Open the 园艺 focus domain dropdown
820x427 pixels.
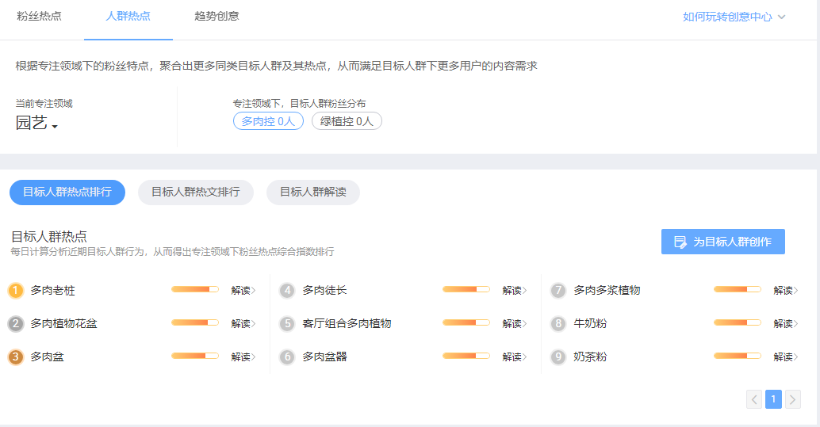pos(36,124)
